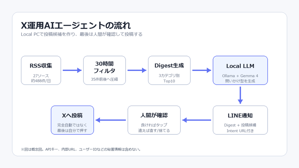Screen dimensions: 299x168
Task: Click 違えば直す/捨てる text
Action: [154, 130]
